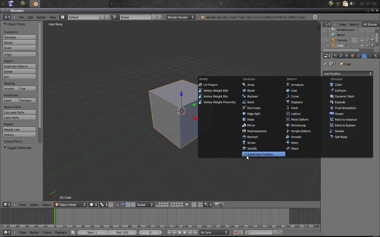The image size is (380, 237).
Task: Open the Material properties sphere icon
Action: coord(376,56)
